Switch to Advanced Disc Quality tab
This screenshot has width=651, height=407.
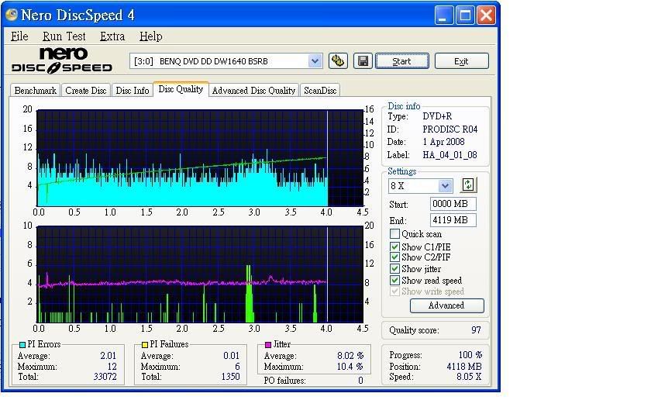(x=253, y=90)
